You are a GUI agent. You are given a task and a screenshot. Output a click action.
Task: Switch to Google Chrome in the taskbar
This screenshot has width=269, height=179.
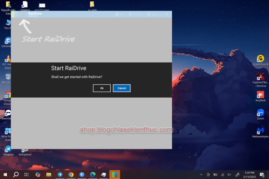click(71, 174)
